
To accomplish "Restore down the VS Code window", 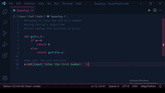I will coord(151,4).
